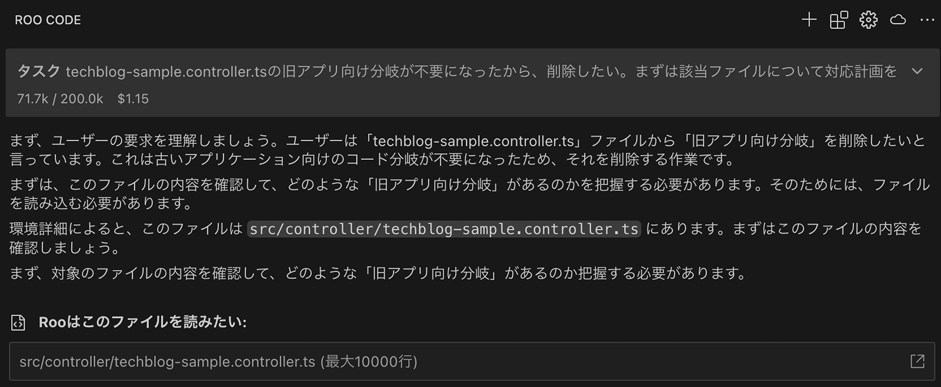Screen dimensions: 941x387
Task: Expand the task header chevron
Action: (x=917, y=72)
